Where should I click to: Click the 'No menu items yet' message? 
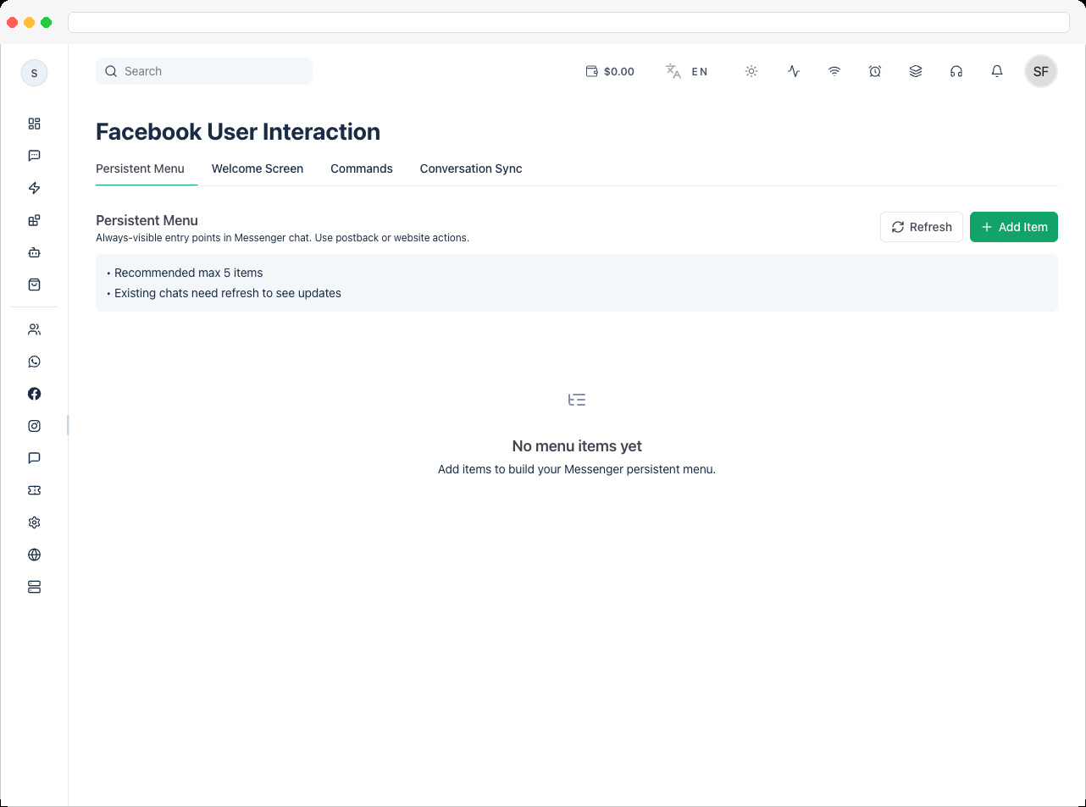point(577,446)
